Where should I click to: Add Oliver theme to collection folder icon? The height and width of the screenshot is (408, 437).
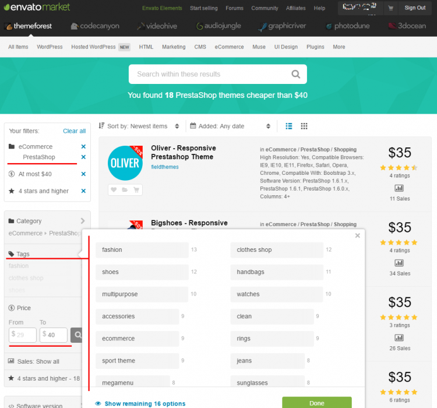[125, 189]
